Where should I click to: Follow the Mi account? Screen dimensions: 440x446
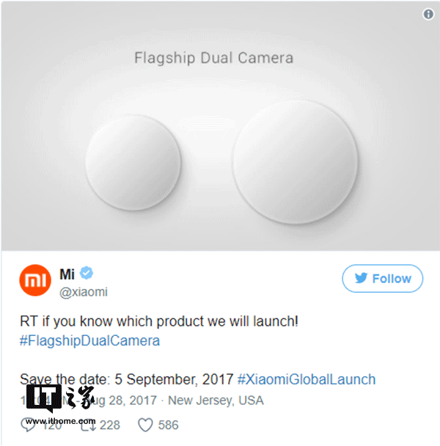pos(382,279)
